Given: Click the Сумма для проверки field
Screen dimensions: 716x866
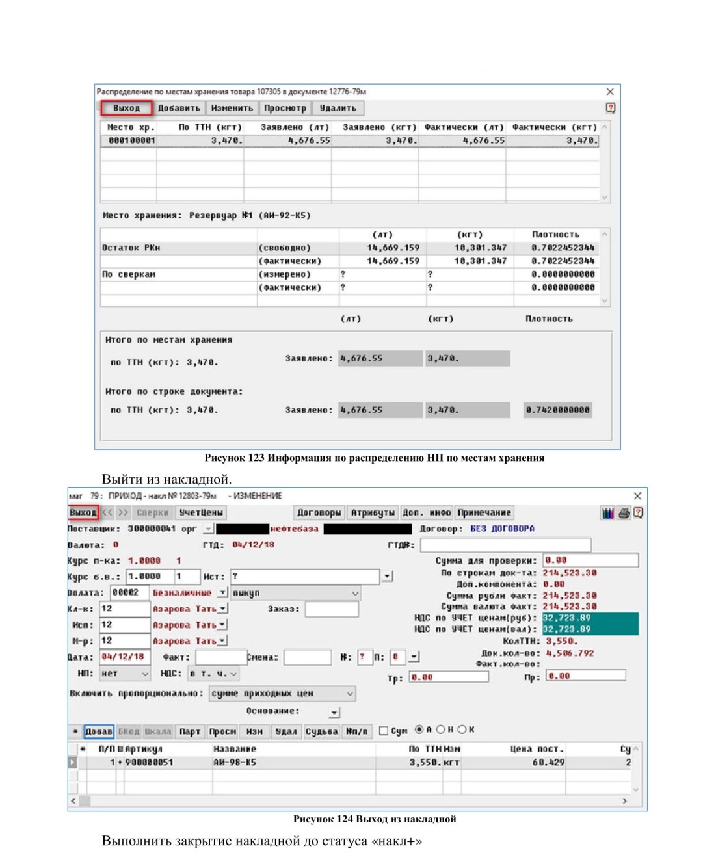Looking at the screenshot, I should tap(590, 560).
